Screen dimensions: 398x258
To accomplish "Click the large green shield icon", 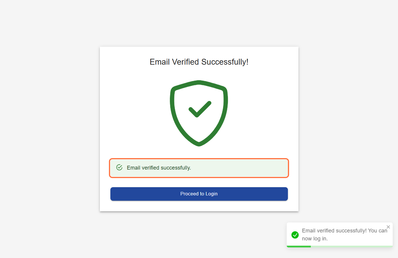I will tap(199, 113).
